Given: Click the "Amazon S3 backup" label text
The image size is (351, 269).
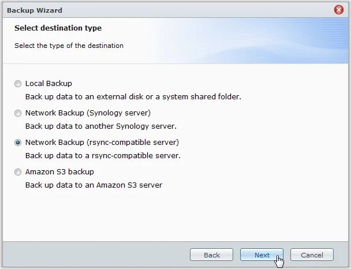Looking at the screenshot, I should tap(59, 172).
